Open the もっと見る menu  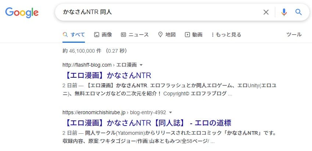(x=226, y=35)
